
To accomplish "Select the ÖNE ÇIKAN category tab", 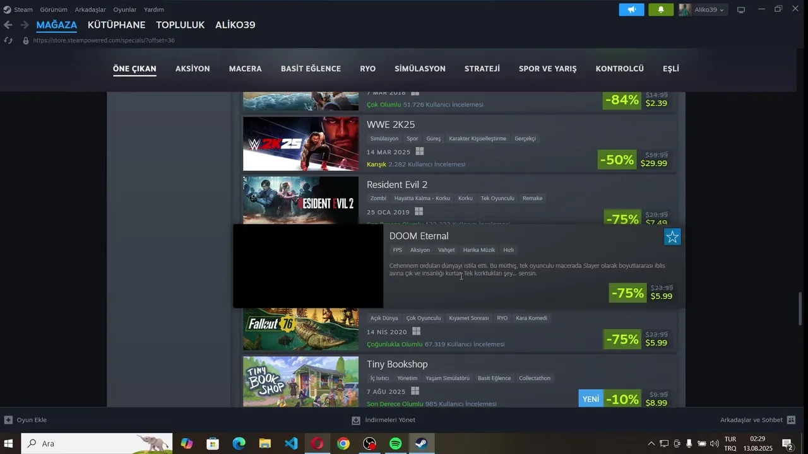I will pyautogui.click(x=134, y=69).
